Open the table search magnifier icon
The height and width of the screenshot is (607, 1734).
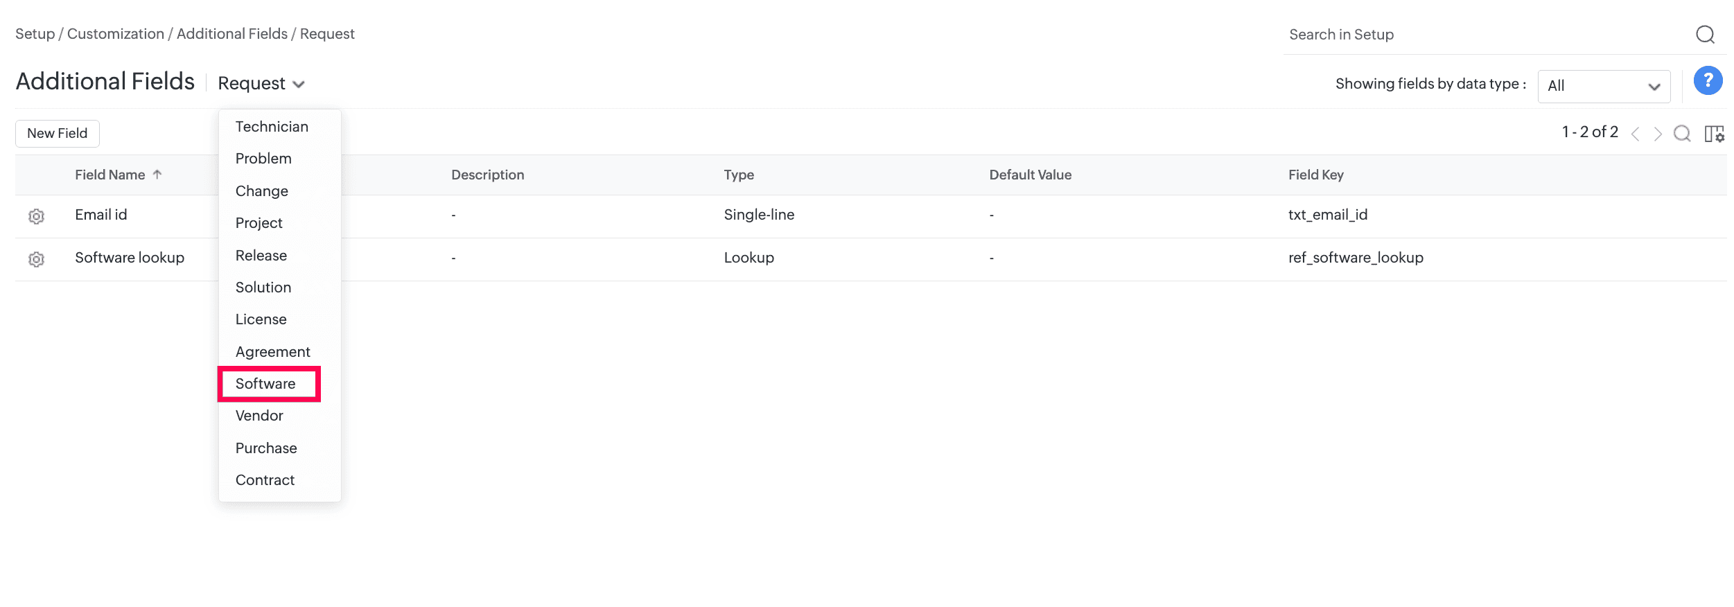pyautogui.click(x=1682, y=133)
